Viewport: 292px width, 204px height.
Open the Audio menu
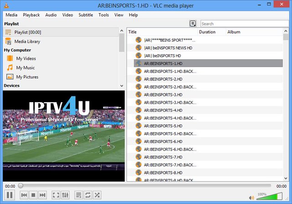click(51, 15)
